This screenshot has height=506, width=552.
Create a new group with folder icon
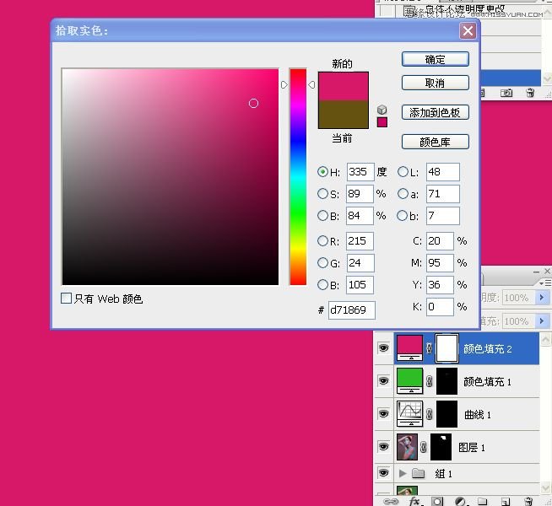click(x=482, y=502)
